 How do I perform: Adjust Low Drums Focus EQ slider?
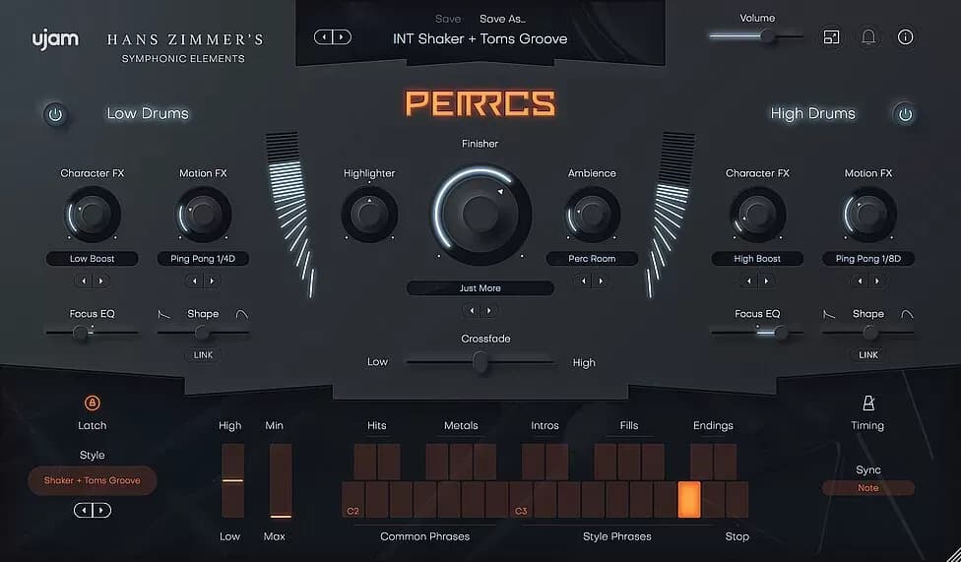coord(92,333)
